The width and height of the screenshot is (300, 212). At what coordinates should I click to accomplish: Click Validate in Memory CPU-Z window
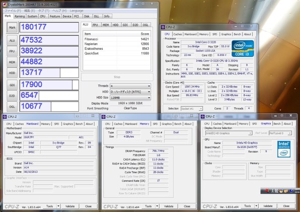click(x=169, y=206)
